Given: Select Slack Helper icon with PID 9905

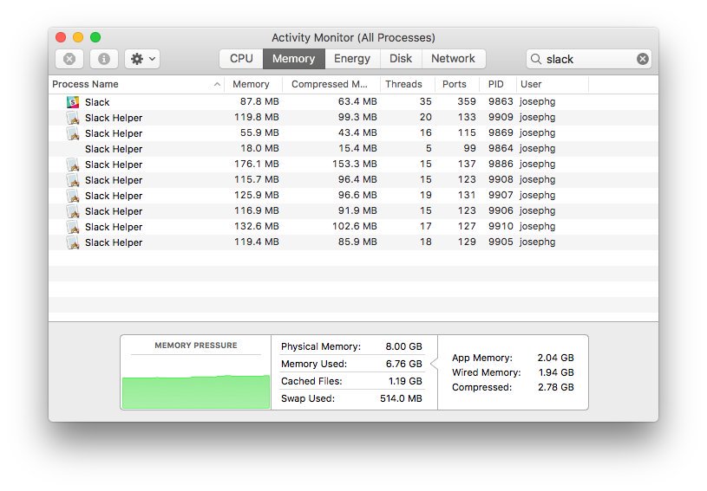Looking at the screenshot, I should tap(73, 242).
